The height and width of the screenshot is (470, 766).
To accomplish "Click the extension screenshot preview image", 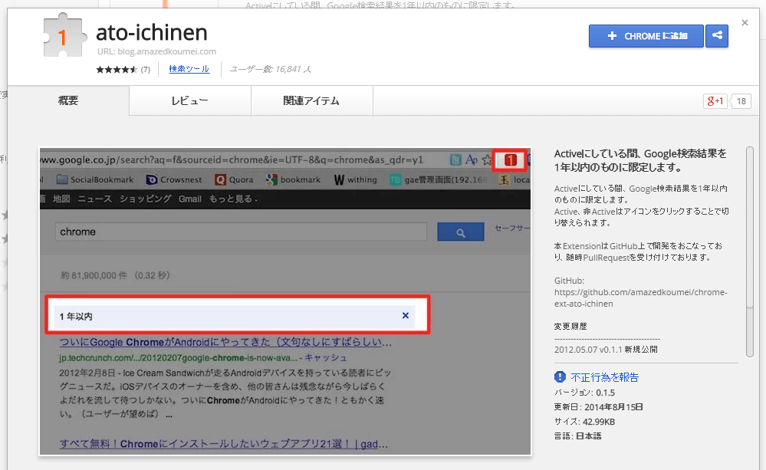I will (x=285, y=301).
